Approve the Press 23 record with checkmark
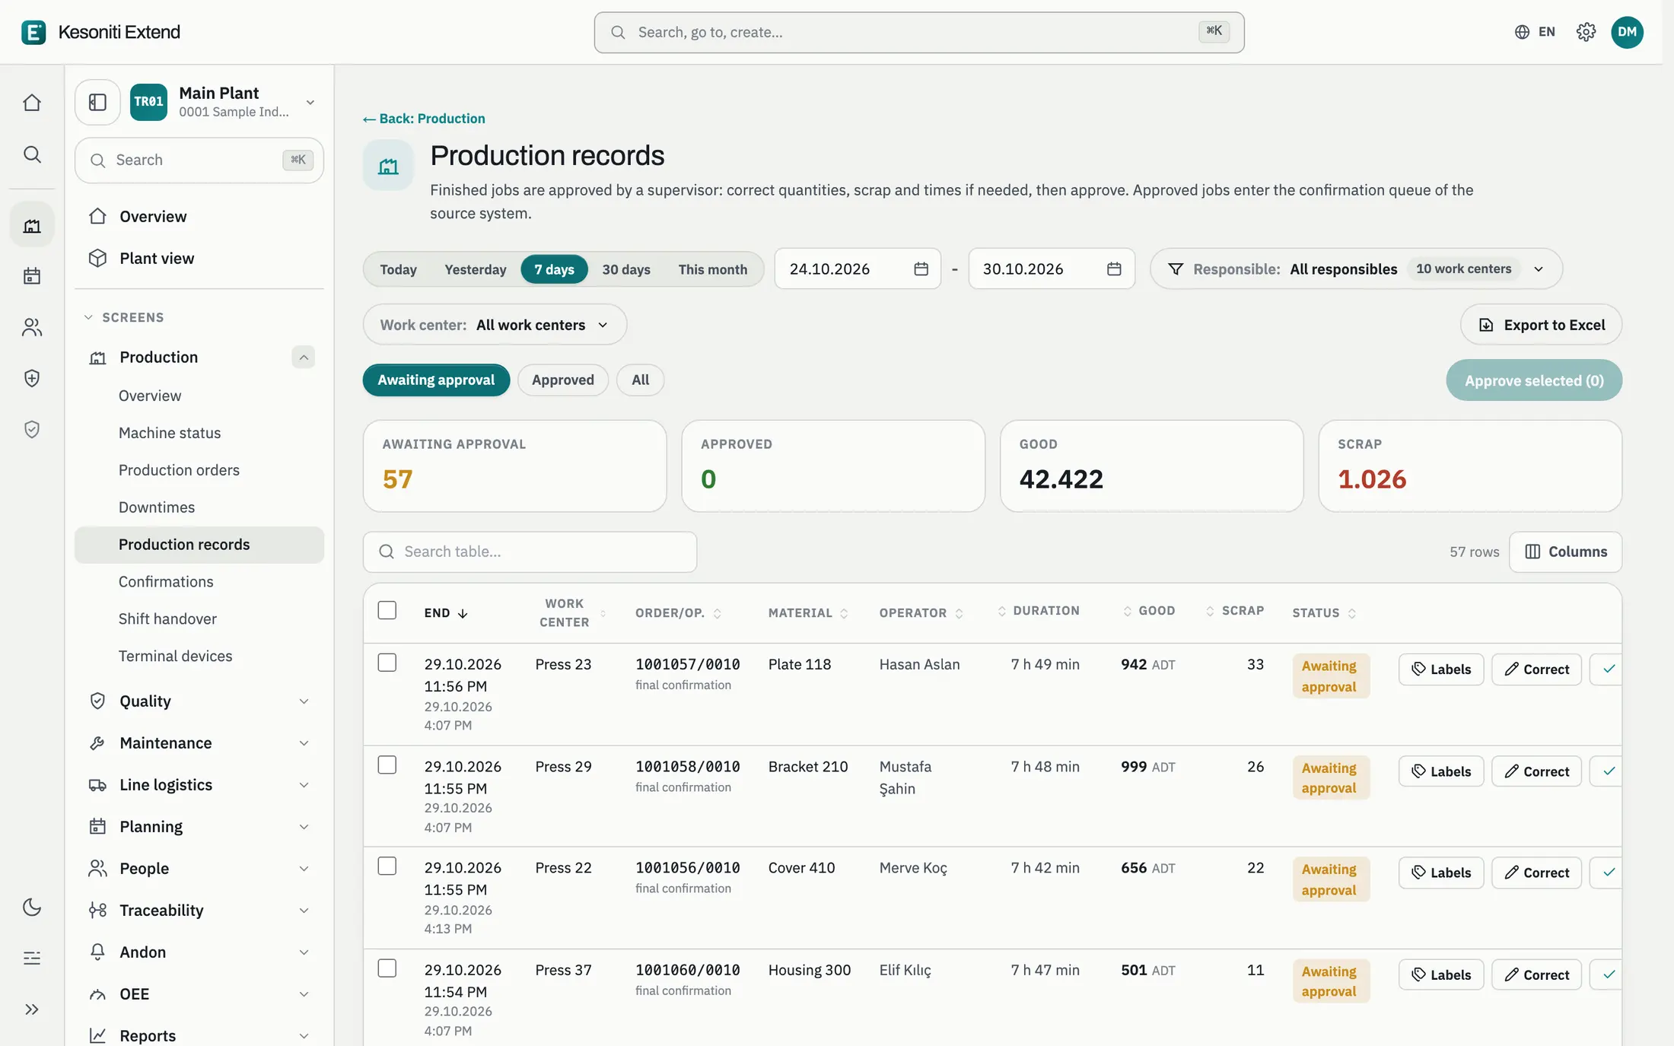Image resolution: width=1674 pixels, height=1046 pixels. [x=1608, y=669]
